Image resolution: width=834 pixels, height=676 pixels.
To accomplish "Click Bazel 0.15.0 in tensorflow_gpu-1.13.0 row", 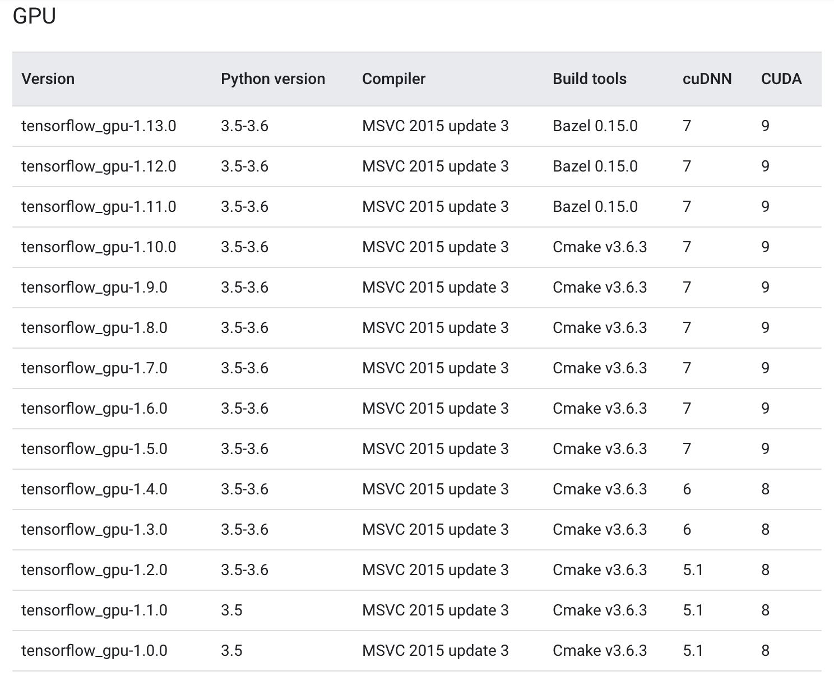I will tap(595, 126).
